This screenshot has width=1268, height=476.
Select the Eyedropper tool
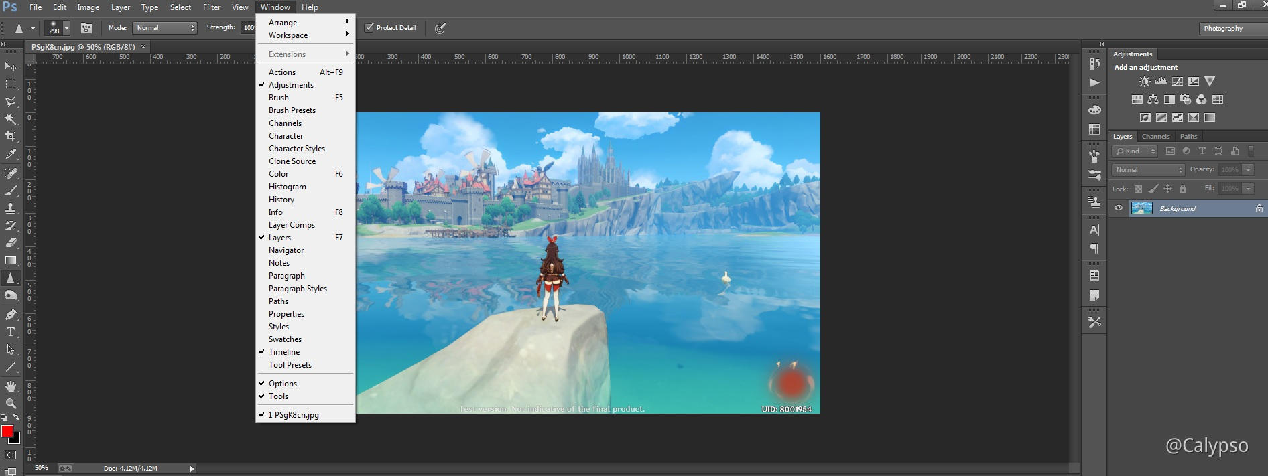pyautogui.click(x=11, y=154)
